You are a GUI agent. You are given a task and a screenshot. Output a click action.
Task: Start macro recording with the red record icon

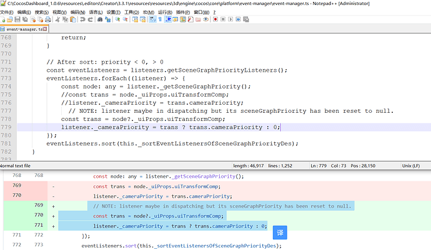[215, 19]
